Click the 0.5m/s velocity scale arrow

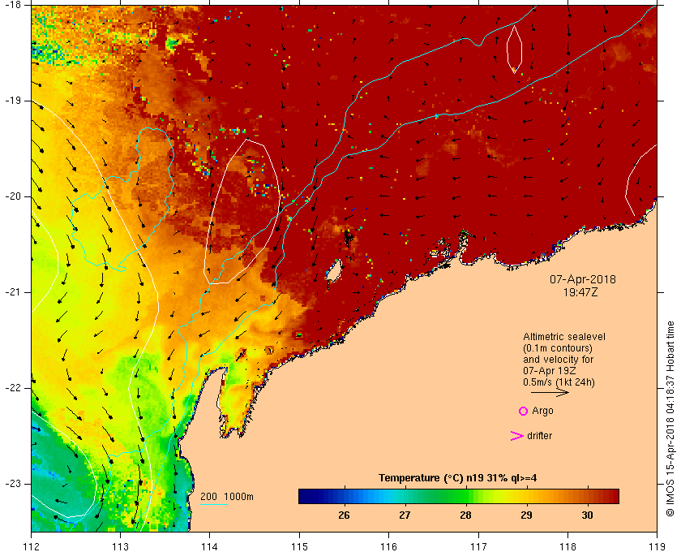tap(550, 392)
